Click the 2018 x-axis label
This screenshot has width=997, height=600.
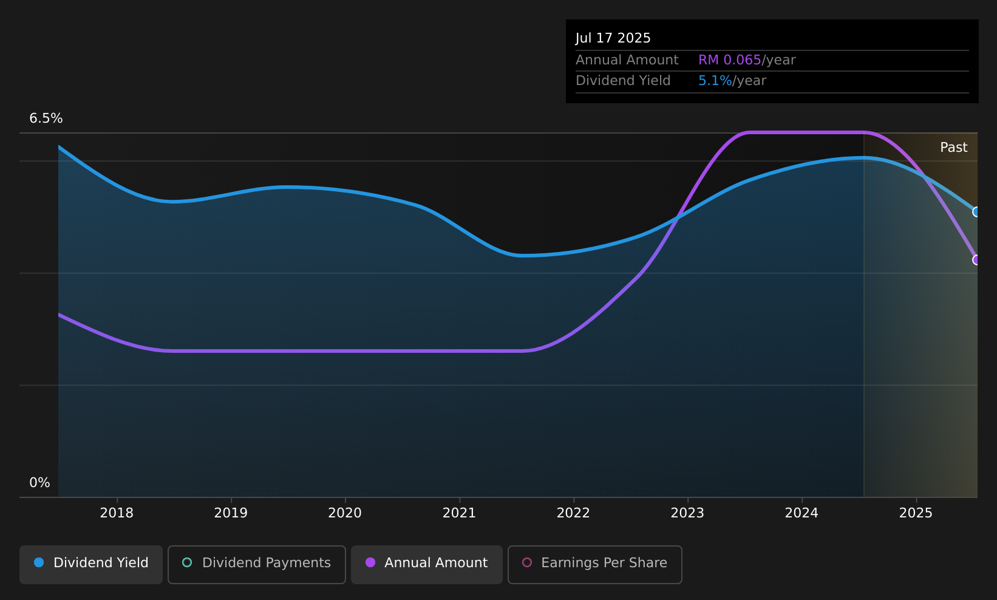(117, 513)
